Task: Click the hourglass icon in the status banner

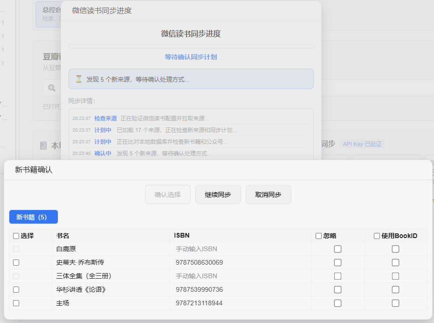Action: [79, 79]
